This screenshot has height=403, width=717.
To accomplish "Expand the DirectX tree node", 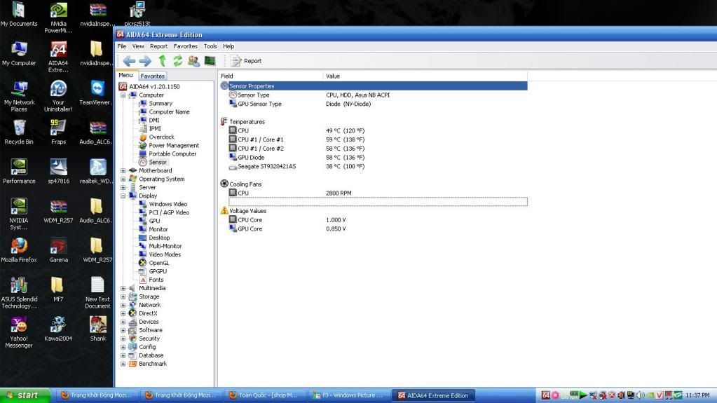I will click(x=123, y=313).
